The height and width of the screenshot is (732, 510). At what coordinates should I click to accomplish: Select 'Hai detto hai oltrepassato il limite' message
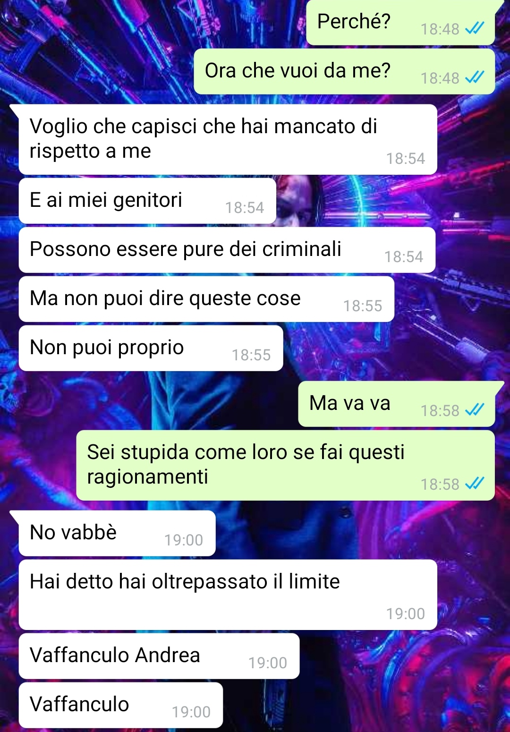[x=228, y=595]
